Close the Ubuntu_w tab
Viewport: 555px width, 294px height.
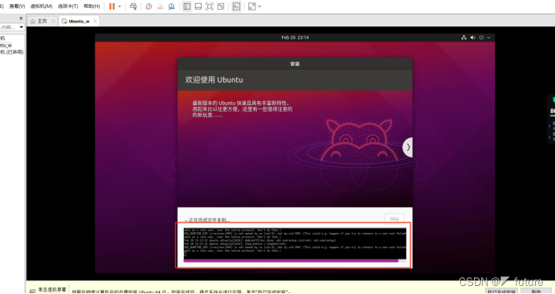[95, 21]
